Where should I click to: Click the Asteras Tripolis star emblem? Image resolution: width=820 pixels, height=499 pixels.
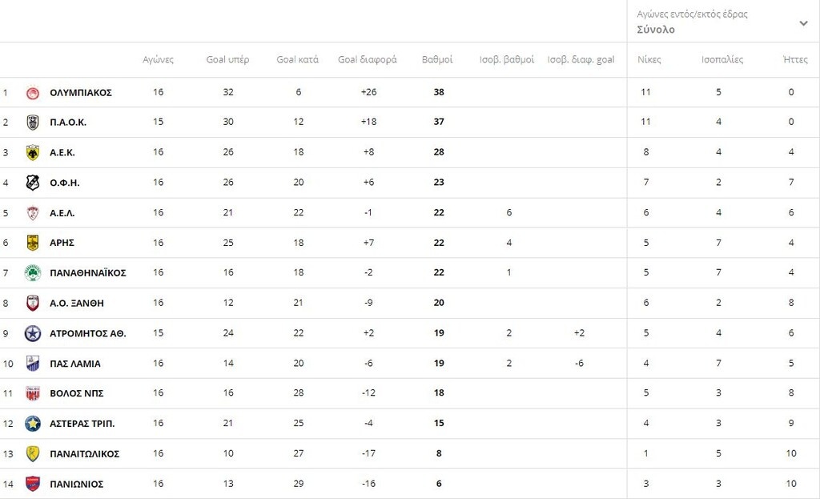tap(32, 423)
